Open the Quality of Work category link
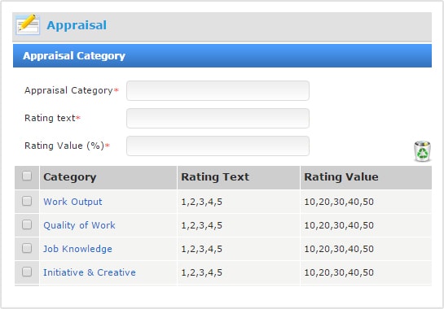The height and width of the screenshot is (309, 444). tap(79, 225)
